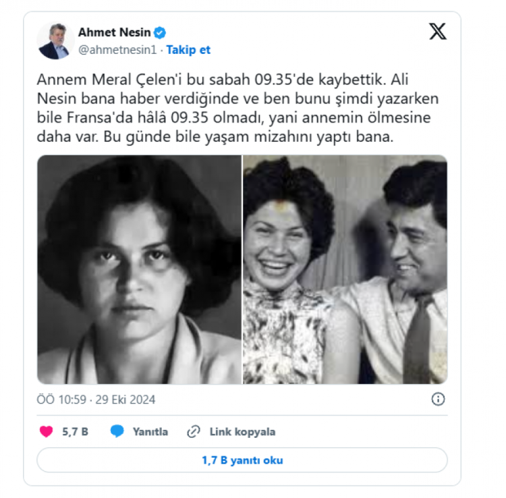The height and width of the screenshot is (498, 506).
Task: Click the tweet text starting Annem Meral Çelen'i
Action: coord(238,108)
